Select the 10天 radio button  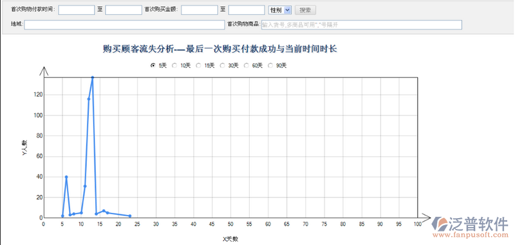tap(174, 65)
